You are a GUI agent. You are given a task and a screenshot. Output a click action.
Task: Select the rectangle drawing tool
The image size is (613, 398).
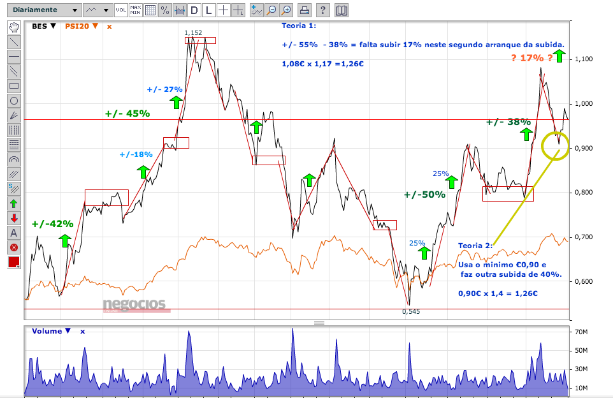pyautogui.click(x=14, y=86)
